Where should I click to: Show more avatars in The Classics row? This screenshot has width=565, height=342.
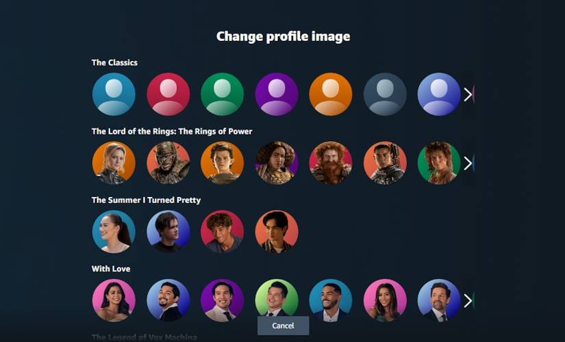coord(468,94)
